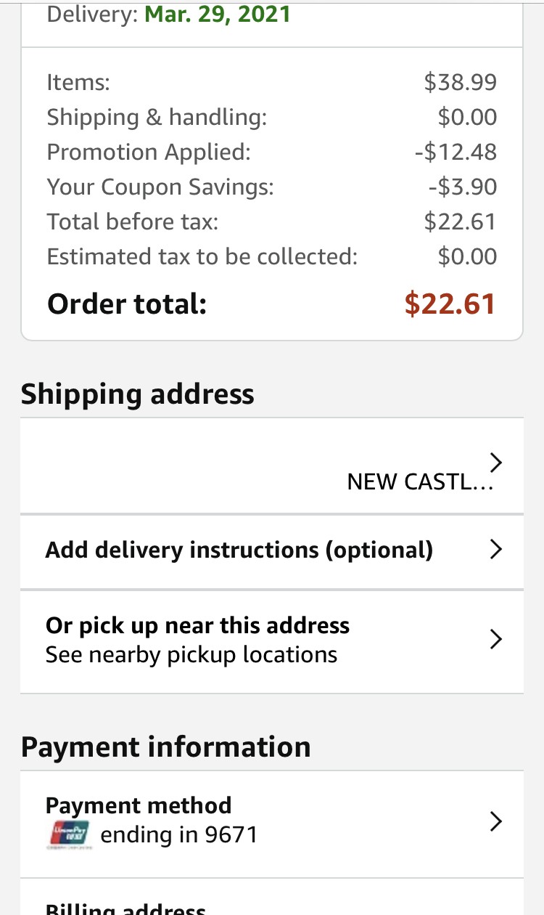Tap the Promotion Applied -$12.48 amount
Screen dimensions: 544x915
456,152
